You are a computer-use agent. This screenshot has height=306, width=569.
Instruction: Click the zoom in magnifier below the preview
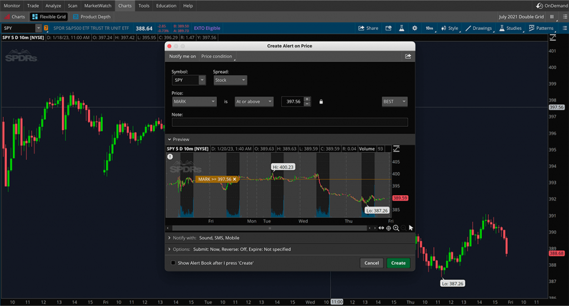pyautogui.click(x=396, y=228)
